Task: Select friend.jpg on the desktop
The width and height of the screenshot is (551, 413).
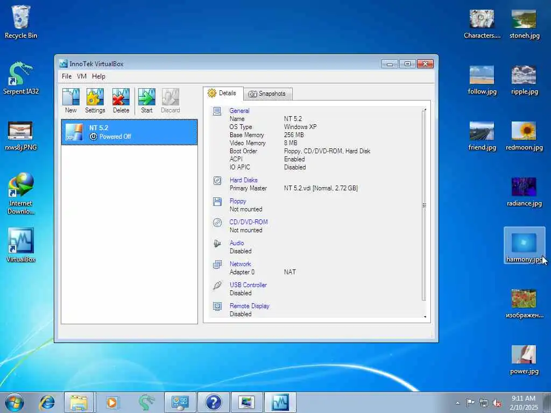Action: coord(482,136)
